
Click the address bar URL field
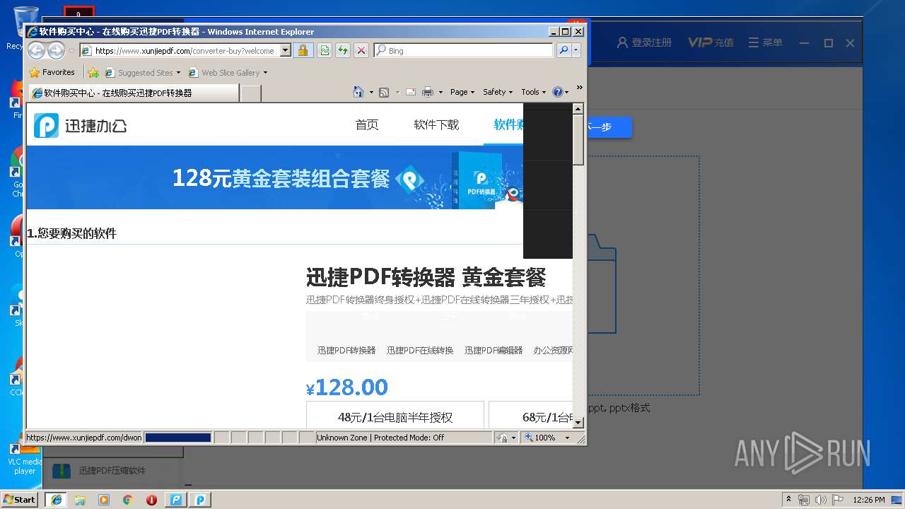(x=186, y=50)
